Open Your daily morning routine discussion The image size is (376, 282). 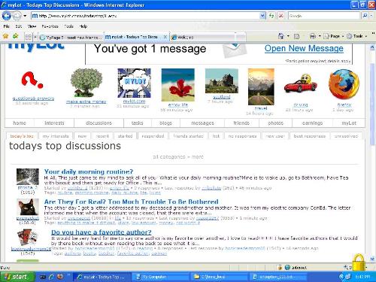click(89, 171)
